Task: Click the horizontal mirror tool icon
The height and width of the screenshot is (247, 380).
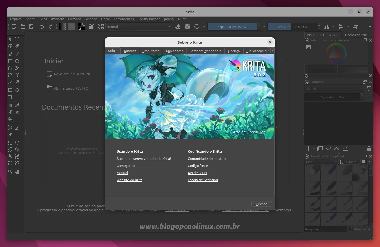Action: 327,27
